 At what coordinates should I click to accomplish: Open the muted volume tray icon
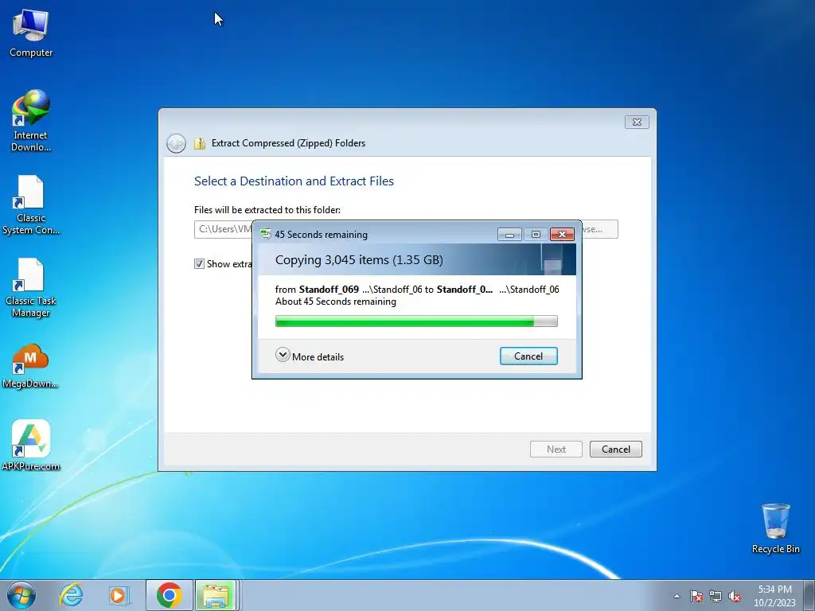click(x=735, y=596)
